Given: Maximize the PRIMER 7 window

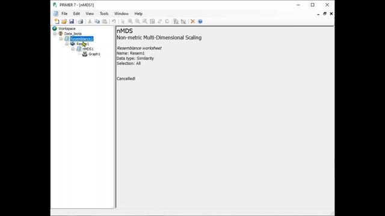Looking at the screenshot, I should (x=313, y=5).
